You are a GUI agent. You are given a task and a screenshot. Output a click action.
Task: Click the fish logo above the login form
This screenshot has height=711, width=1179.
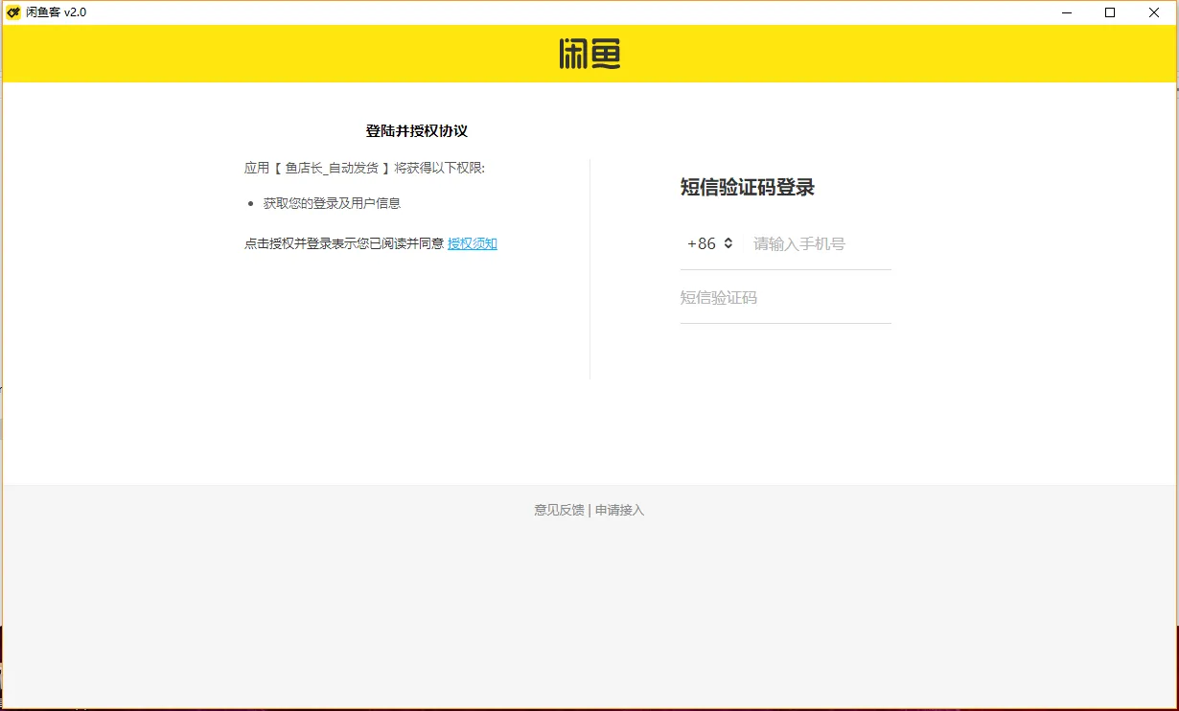[x=589, y=54]
